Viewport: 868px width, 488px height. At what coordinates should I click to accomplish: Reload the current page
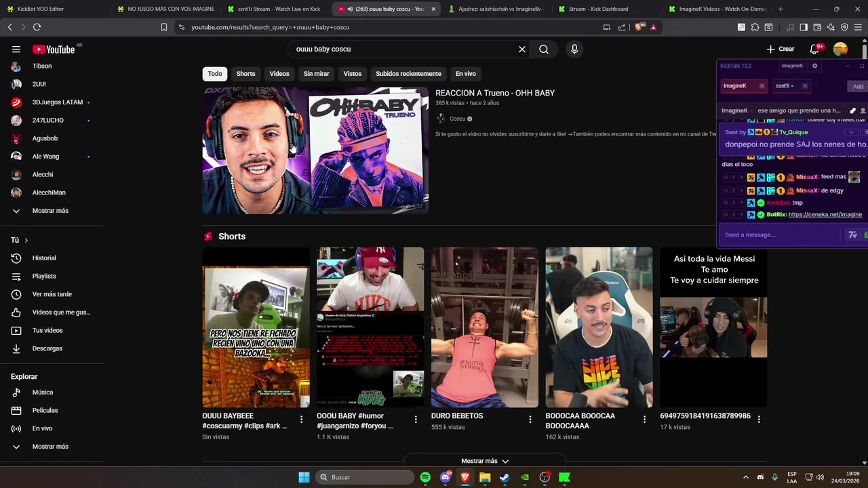[x=37, y=27]
